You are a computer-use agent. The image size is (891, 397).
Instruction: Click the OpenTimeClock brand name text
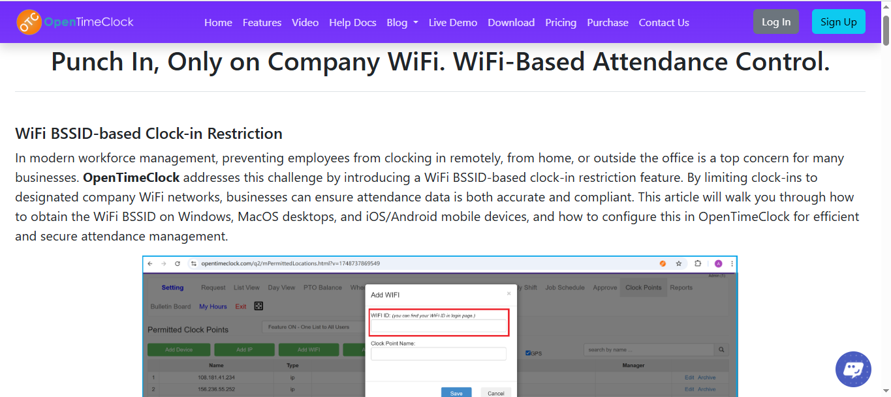[89, 22]
